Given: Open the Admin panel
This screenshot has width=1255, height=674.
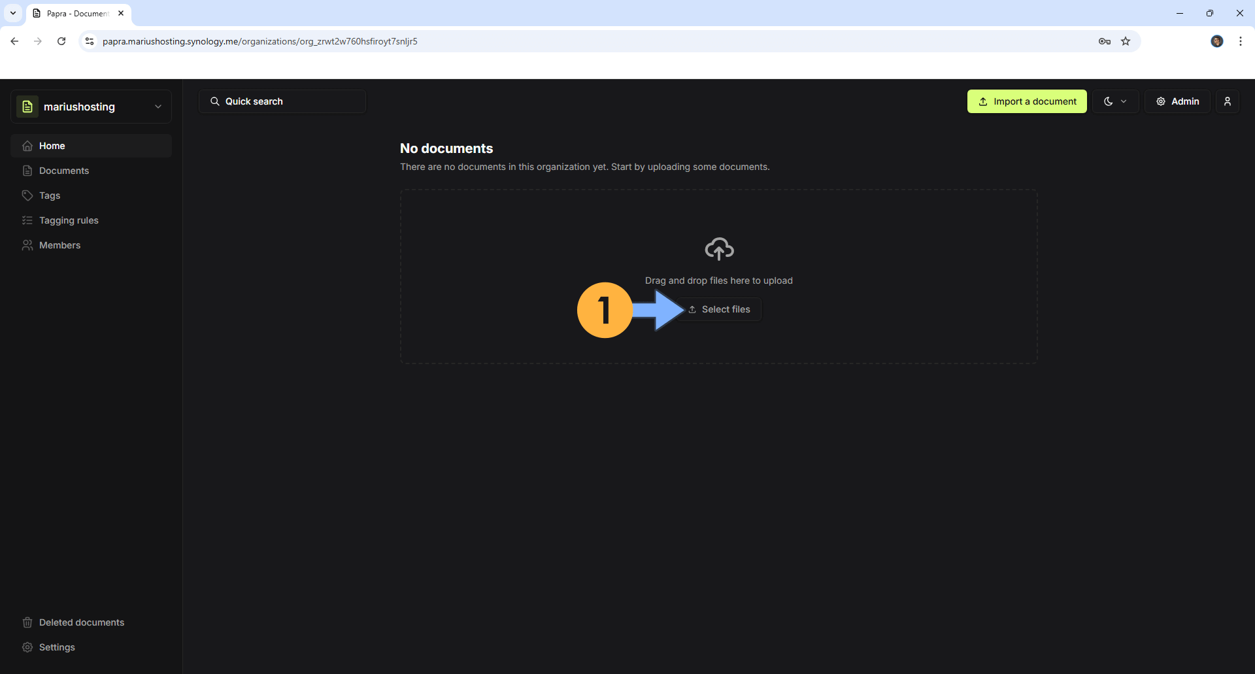Looking at the screenshot, I should pyautogui.click(x=1177, y=101).
